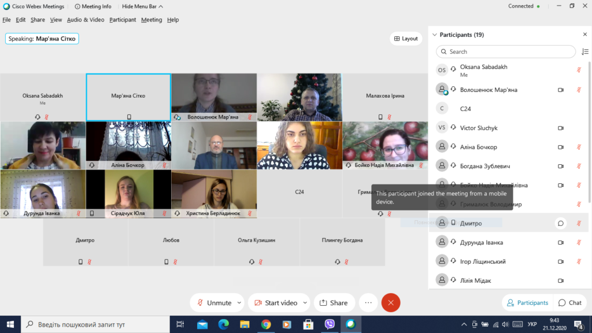This screenshot has width=592, height=333.
Task: Click the sort participants icon beside search
Action: [585, 51]
